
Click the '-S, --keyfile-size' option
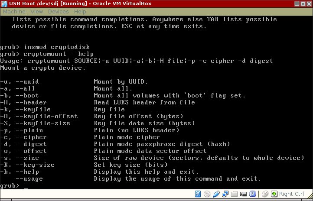(x=35, y=123)
